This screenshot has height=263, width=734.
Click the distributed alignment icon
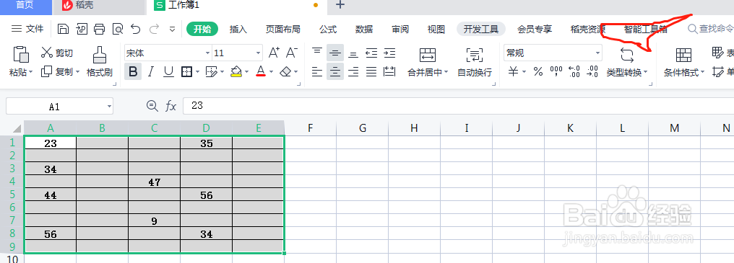tap(389, 72)
